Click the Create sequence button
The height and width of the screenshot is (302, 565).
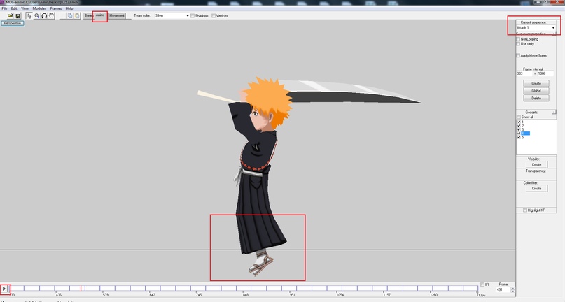point(536,83)
